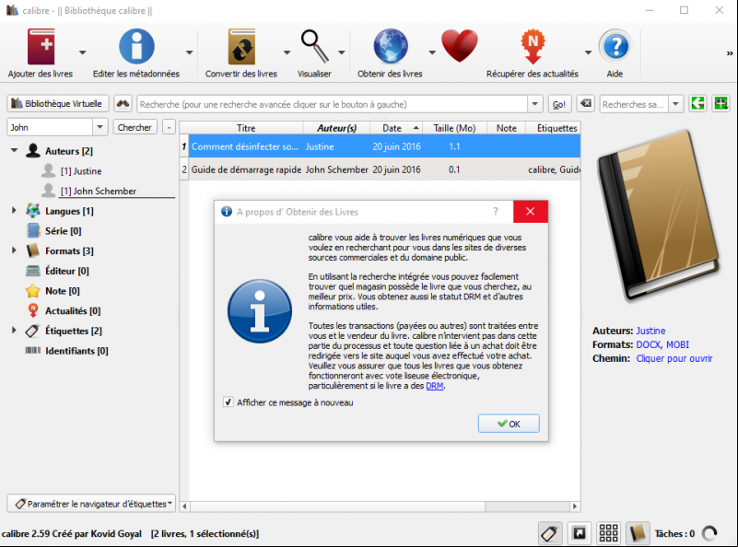Open the Bibliothèque Virtuelle button

(x=57, y=103)
